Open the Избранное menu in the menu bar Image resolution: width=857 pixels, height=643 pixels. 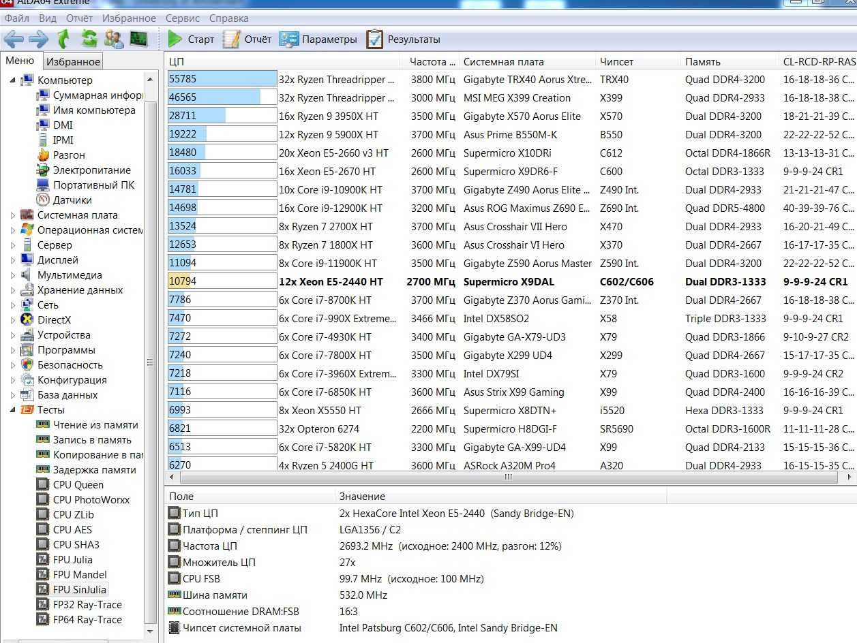(129, 18)
